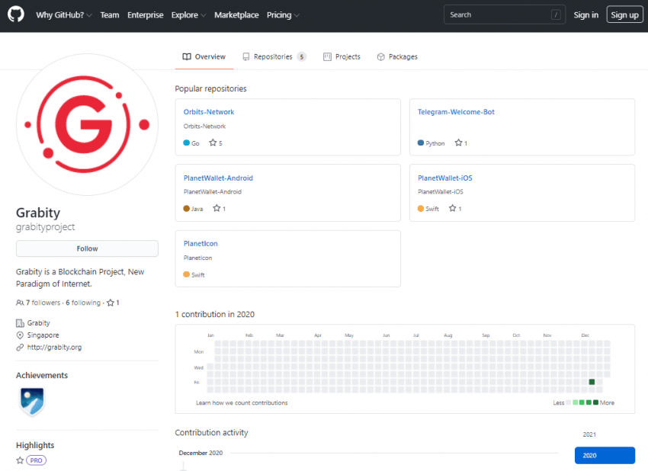Click the Popular repositories heading
Image resolution: width=648 pixels, height=471 pixels.
pyautogui.click(x=210, y=89)
